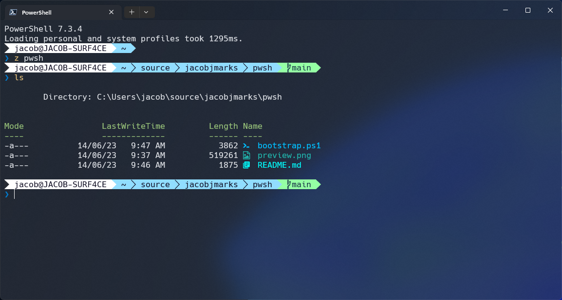562x300 pixels.
Task: Close the terminal window
Action: pyautogui.click(x=550, y=10)
